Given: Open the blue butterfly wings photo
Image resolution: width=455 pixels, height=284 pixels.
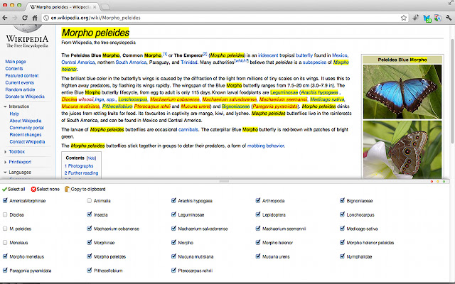Looking at the screenshot, I should [x=402, y=92].
